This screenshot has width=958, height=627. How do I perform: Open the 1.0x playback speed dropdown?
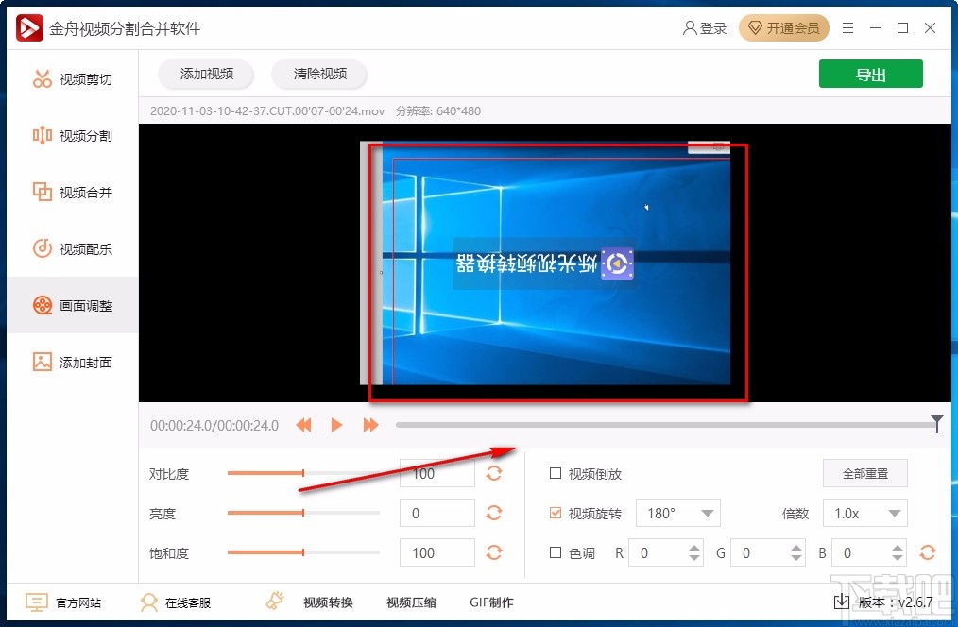click(x=864, y=513)
